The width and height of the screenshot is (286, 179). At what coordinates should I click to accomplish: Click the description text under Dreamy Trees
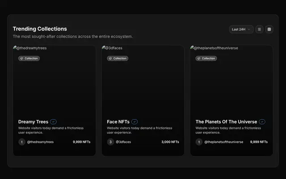(x=51, y=130)
